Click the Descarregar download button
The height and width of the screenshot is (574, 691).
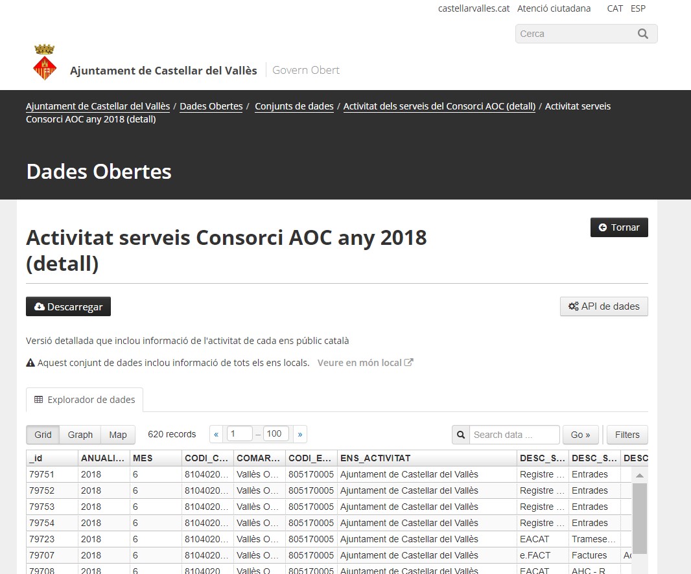68,306
